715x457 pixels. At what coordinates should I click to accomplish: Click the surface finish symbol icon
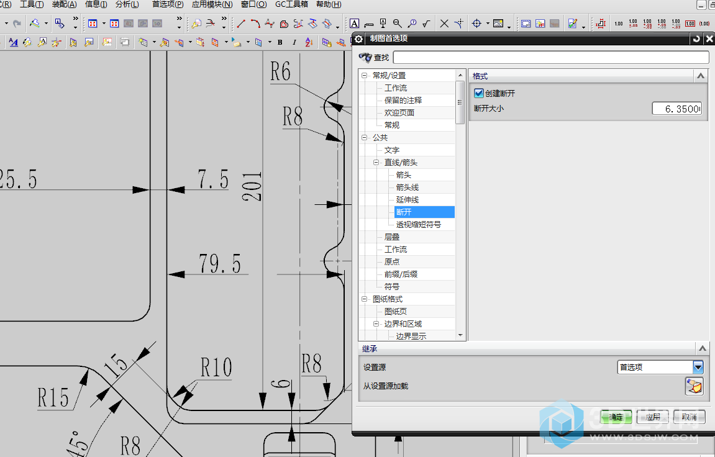[x=427, y=23]
